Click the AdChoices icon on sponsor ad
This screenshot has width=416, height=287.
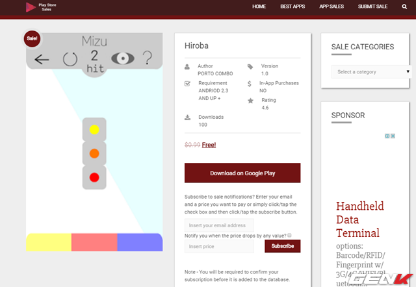pyautogui.click(x=389, y=136)
